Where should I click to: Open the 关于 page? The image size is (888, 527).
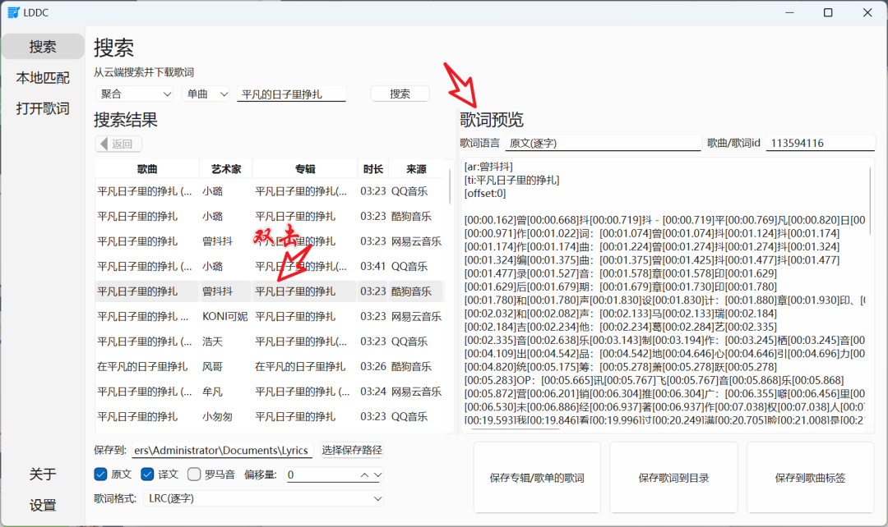(x=43, y=474)
